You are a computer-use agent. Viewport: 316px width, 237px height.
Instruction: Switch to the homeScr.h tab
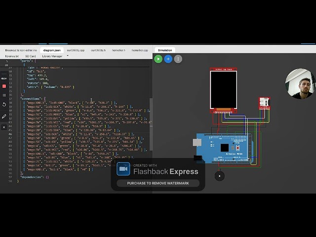(118, 50)
